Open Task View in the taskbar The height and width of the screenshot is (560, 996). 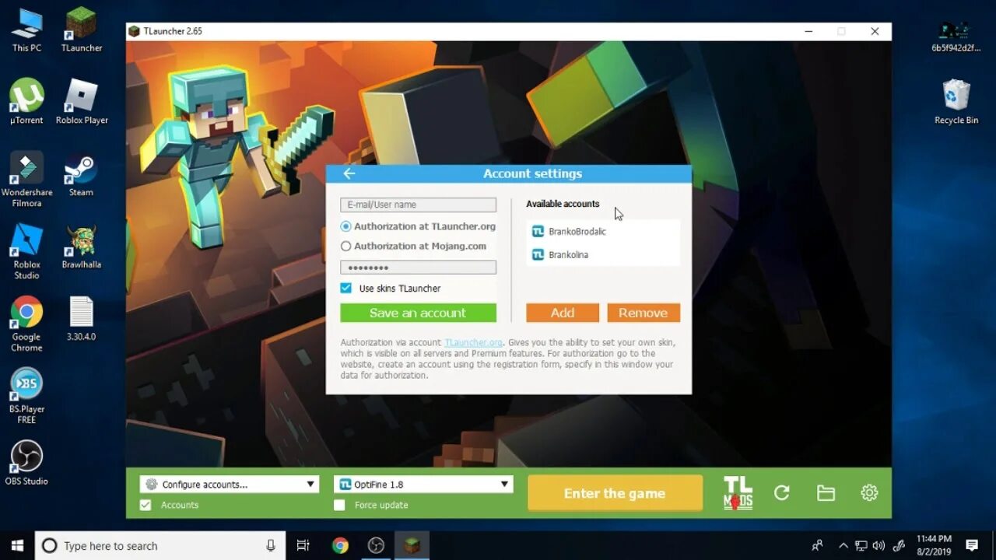(x=303, y=545)
